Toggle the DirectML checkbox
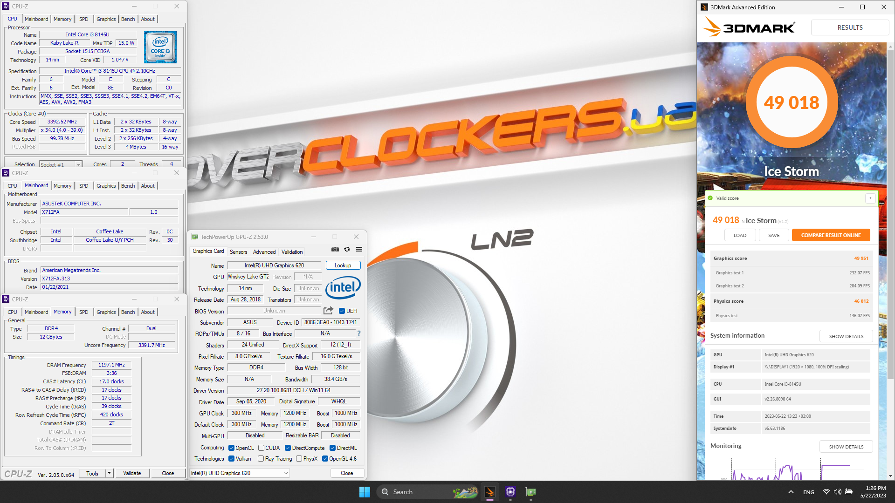The height and width of the screenshot is (503, 895). (x=332, y=448)
